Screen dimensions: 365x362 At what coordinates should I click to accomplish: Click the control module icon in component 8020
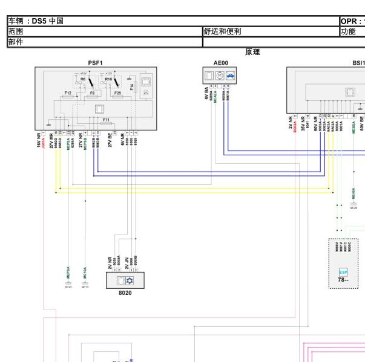tap(121, 280)
